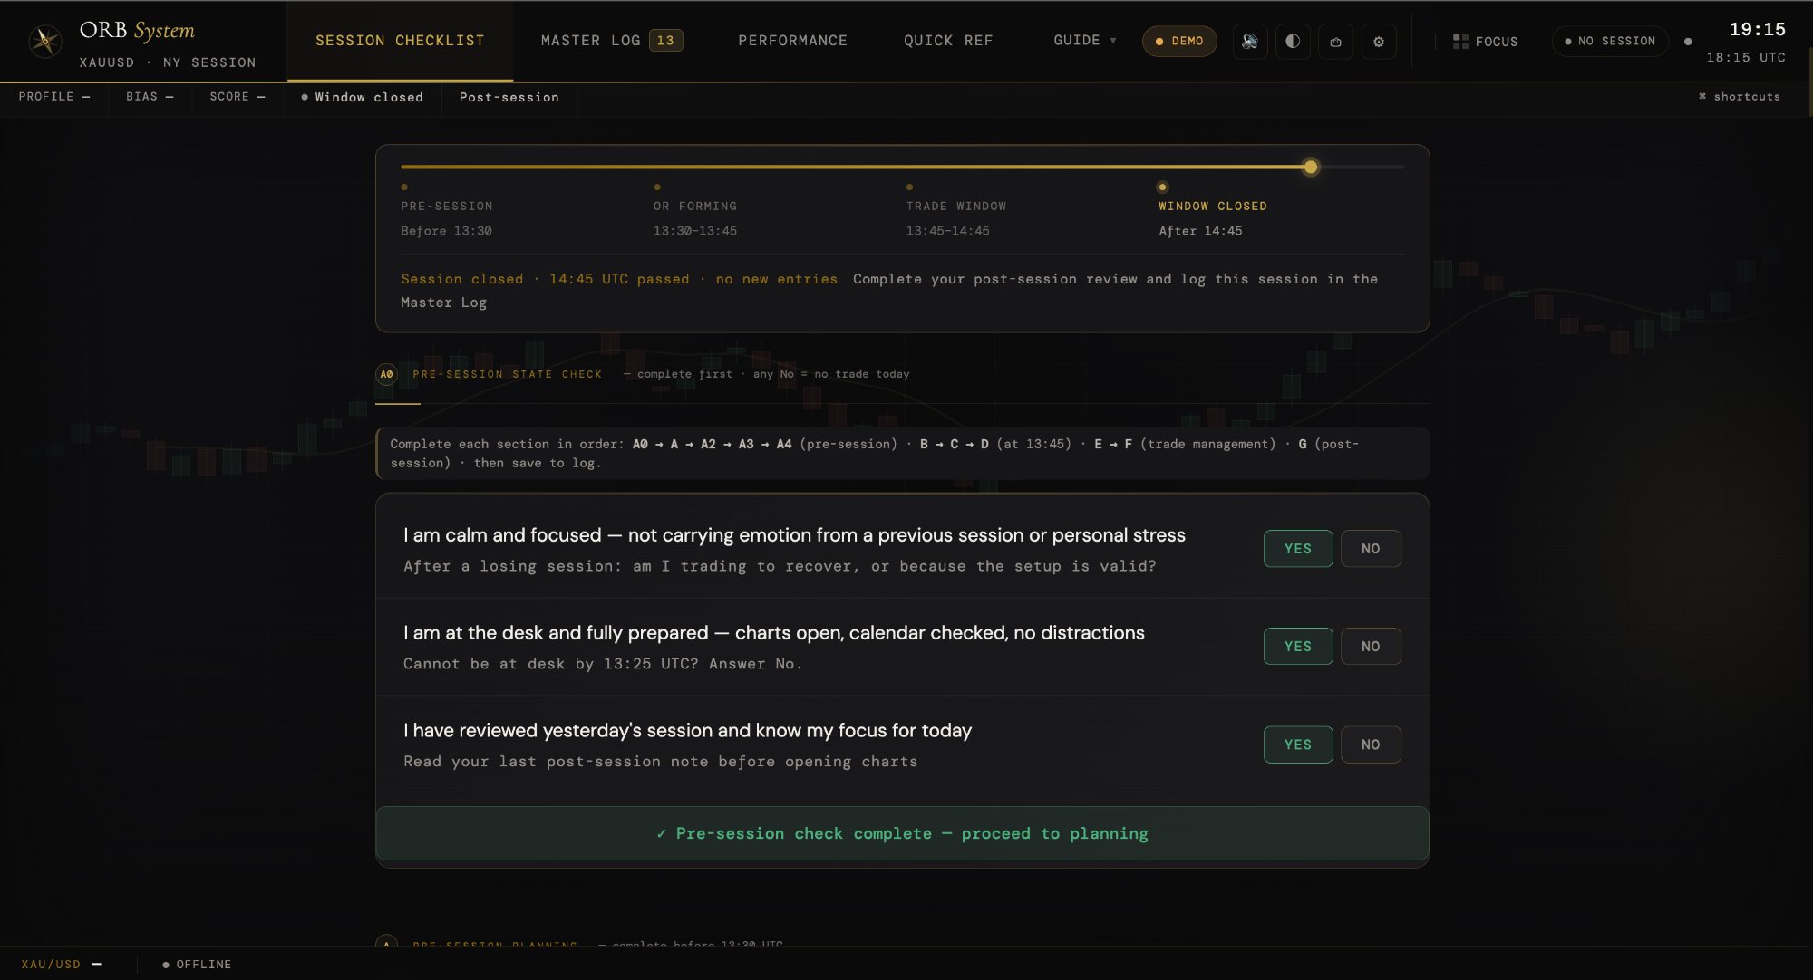Click the status dot beside NO SESSION pill
1813x980 pixels.
click(x=1688, y=42)
